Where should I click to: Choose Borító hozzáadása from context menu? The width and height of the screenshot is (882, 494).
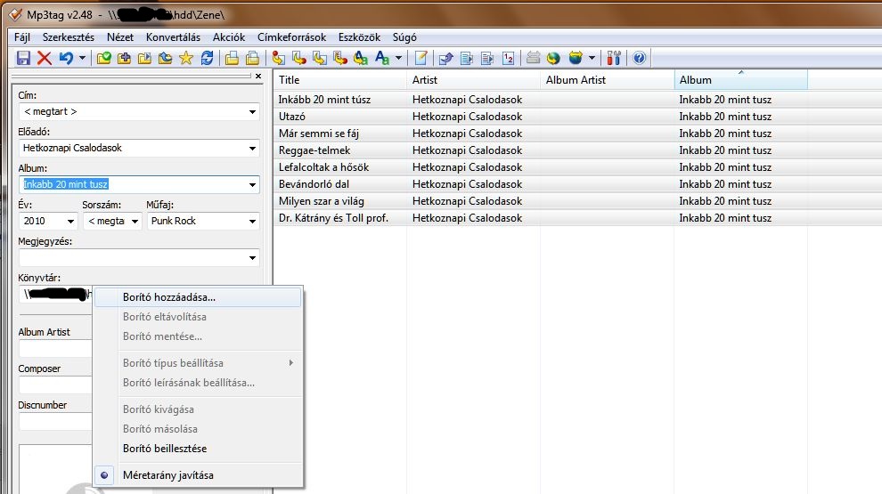click(169, 297)
